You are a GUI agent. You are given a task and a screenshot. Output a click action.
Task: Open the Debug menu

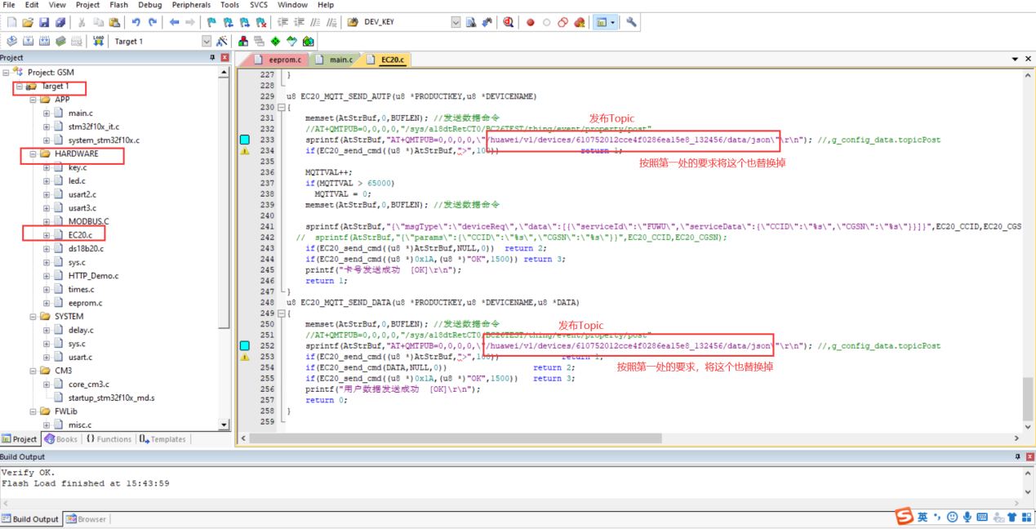pyautogui.click(x=149, y=5)
